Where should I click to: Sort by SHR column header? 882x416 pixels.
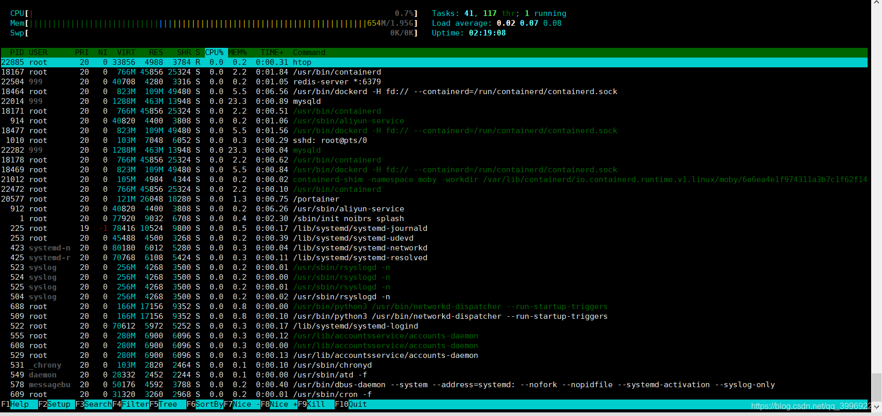tap(184, 52)
